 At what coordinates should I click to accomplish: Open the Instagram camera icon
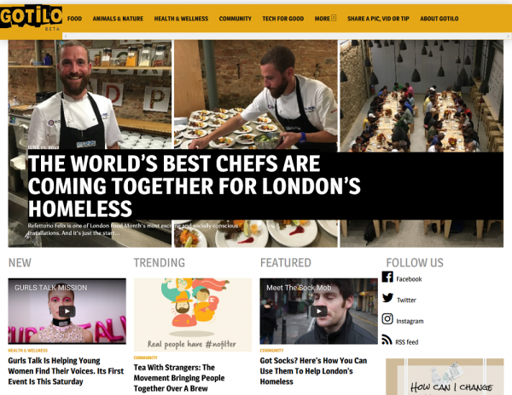pyautogui.click(x=387, y=318)
